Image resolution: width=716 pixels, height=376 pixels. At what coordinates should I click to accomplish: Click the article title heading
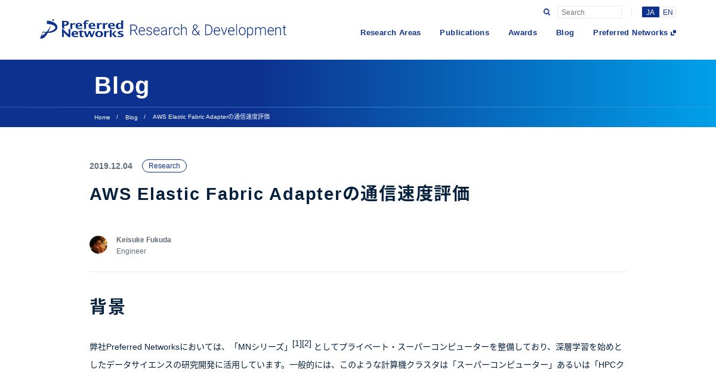[x=280, y=194]
